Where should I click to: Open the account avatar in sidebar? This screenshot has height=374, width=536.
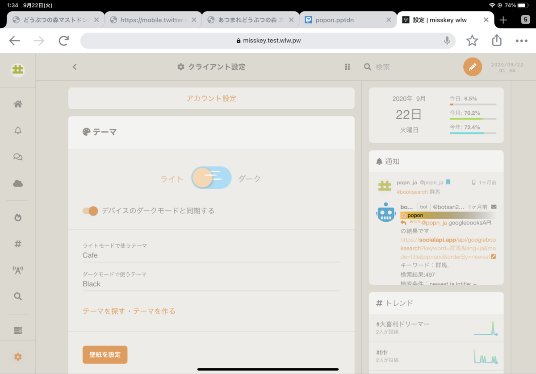[x=18, y=70]
